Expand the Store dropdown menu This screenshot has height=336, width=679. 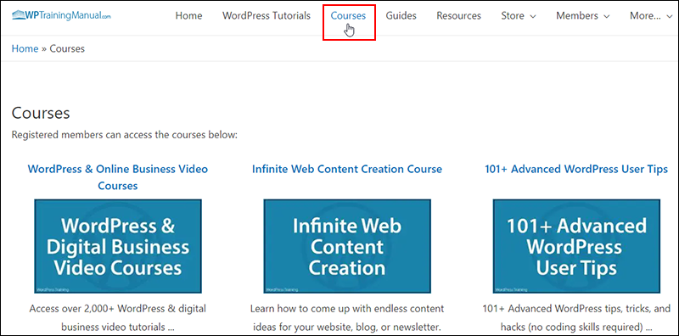pyautogui.click(x=519, y=16)
